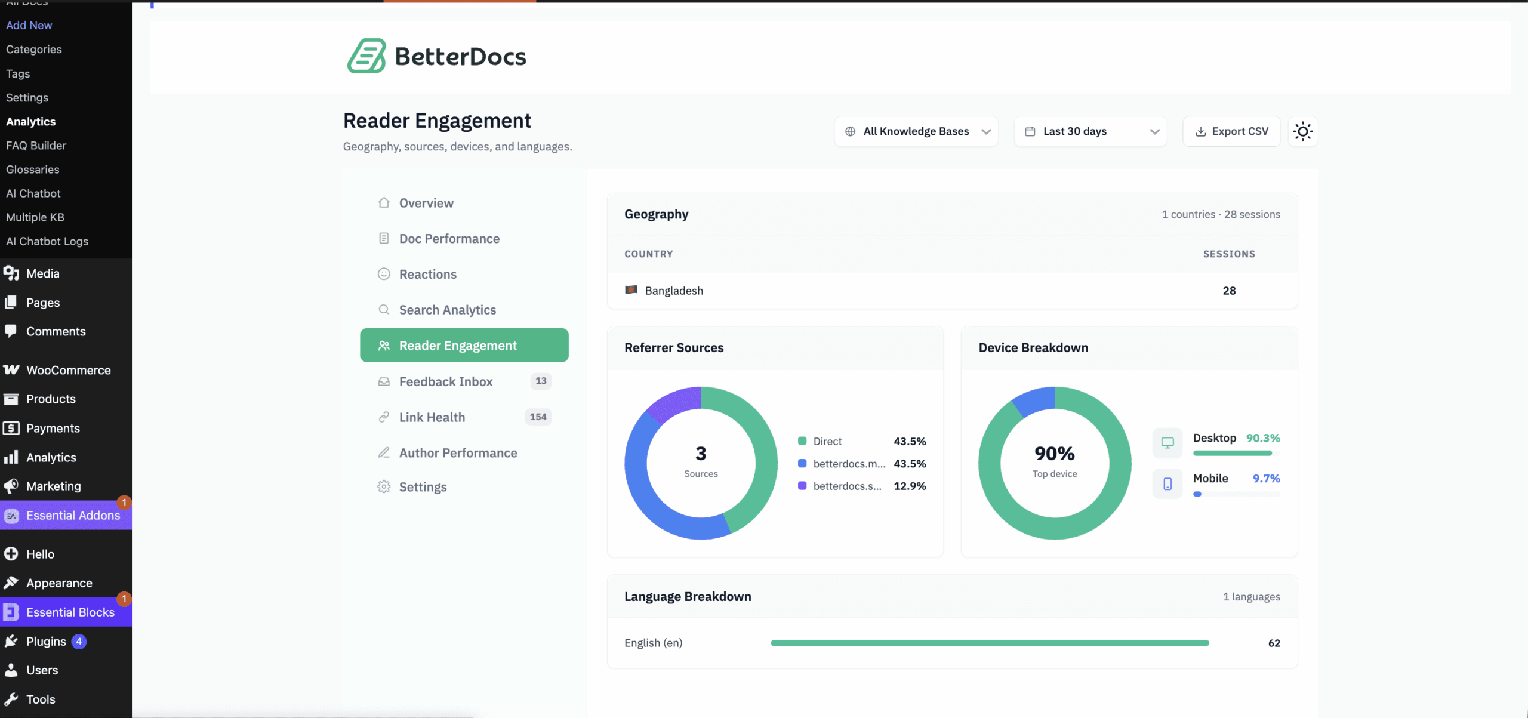
Task: Open the All Knowledge Bases dropdown
Action: click(x=916, y=131)
